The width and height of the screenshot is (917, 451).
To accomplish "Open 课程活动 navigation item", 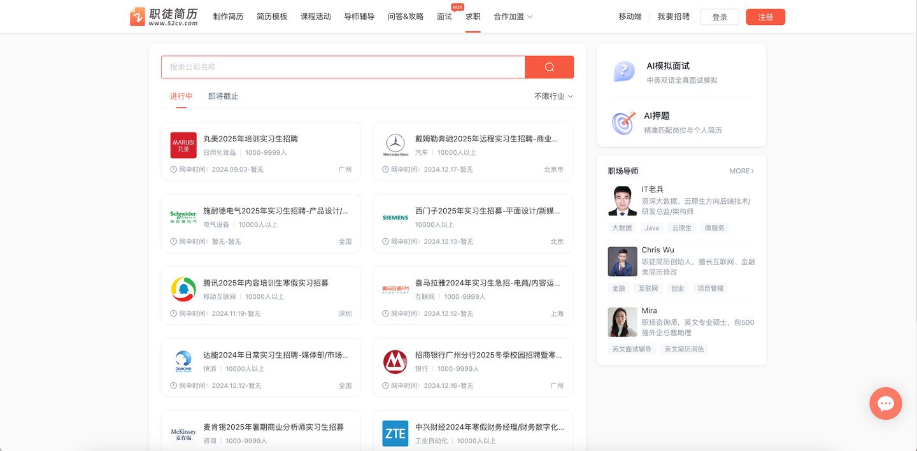I will tap(316, 17).
